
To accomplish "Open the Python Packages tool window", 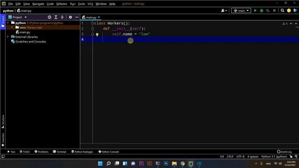I will point(82,152).
